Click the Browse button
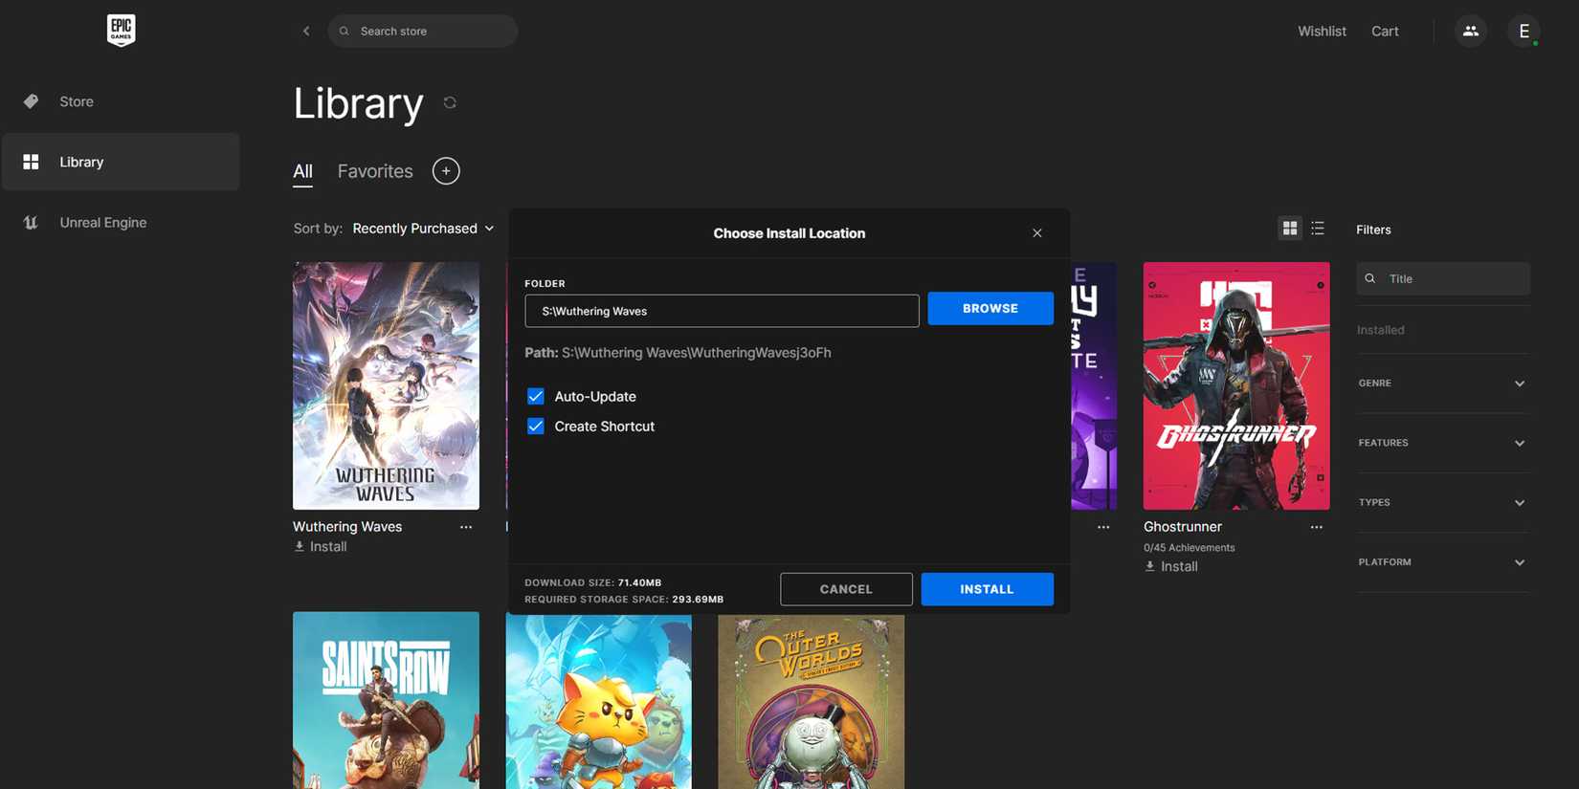The width and height of the screenshot is (1579, 789). (x=990, y=309)
